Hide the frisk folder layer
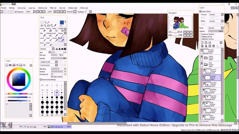This screenshot has height=134, width=239. click(202, 63)
